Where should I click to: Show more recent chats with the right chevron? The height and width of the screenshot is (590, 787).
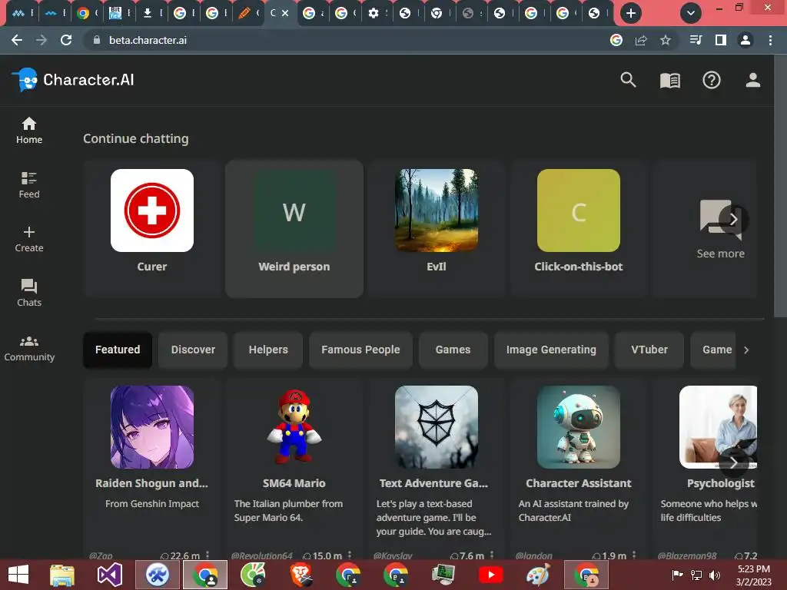pyautogui.click(x=733, y=219)
